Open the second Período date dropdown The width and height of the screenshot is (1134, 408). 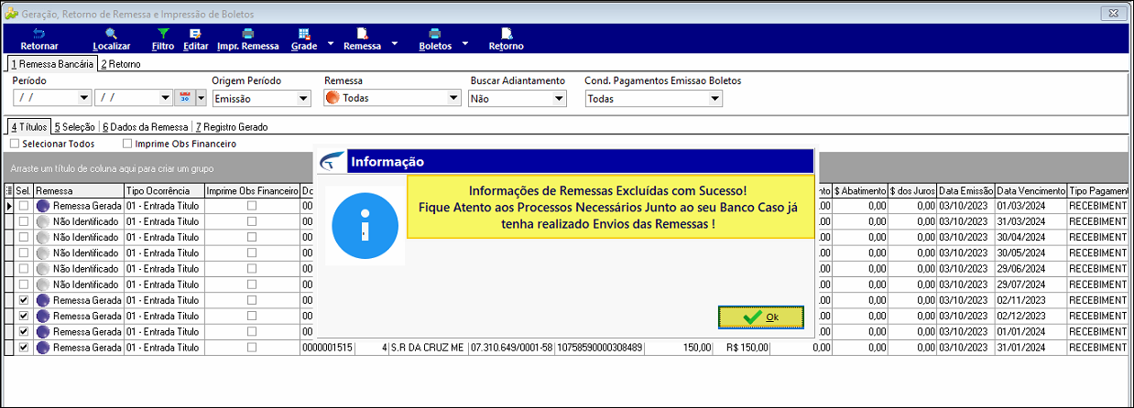(166, 98)
